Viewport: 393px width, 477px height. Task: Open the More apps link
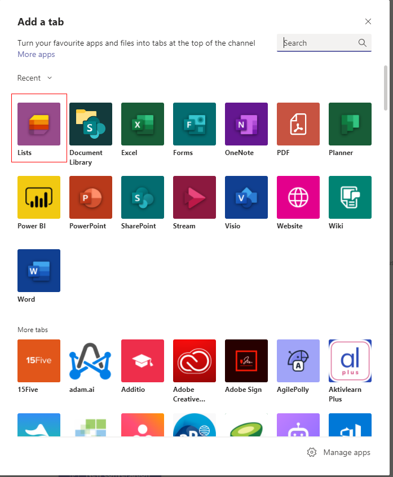pos(36,55)
